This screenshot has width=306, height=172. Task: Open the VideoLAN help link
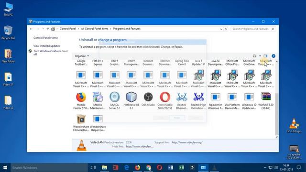coord(140,147)
